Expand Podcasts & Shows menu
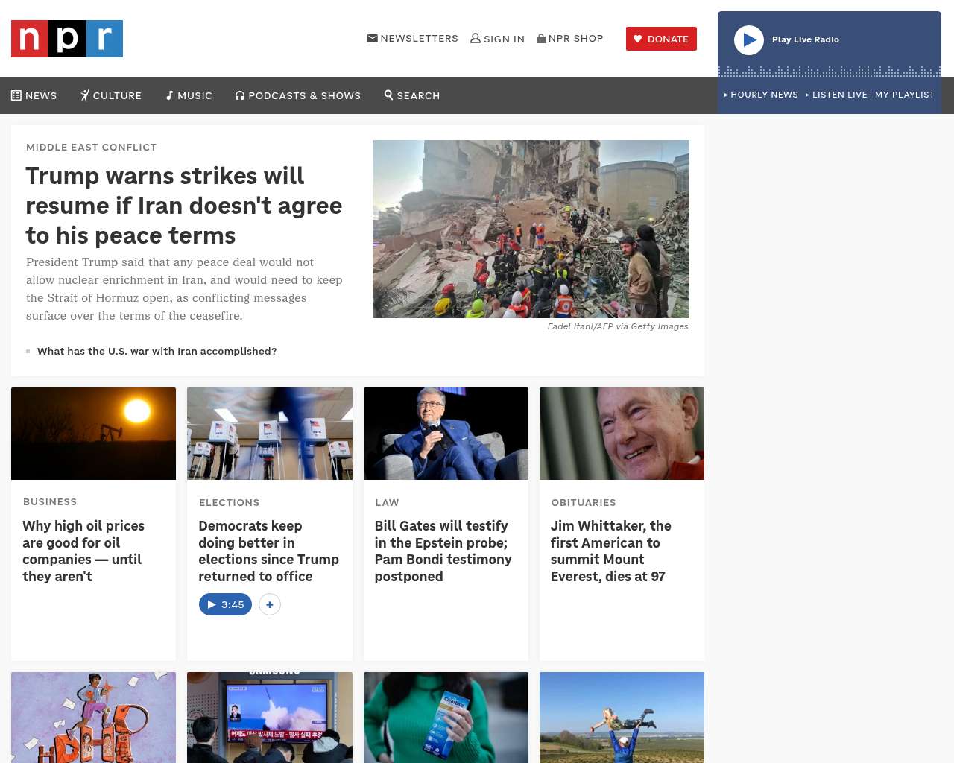Viewport: 954px width, 763px height. (298, 95)
